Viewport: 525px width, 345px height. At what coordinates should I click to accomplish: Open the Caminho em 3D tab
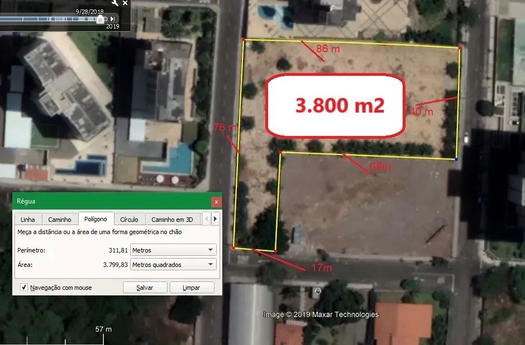tap(172, 220)
